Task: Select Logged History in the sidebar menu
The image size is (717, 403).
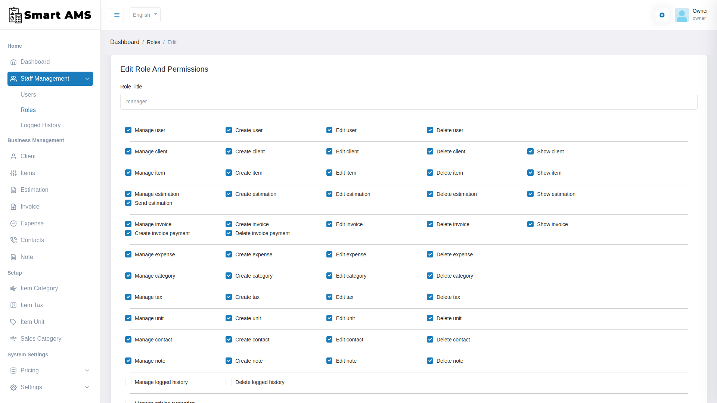Action: tap(40, 125)
